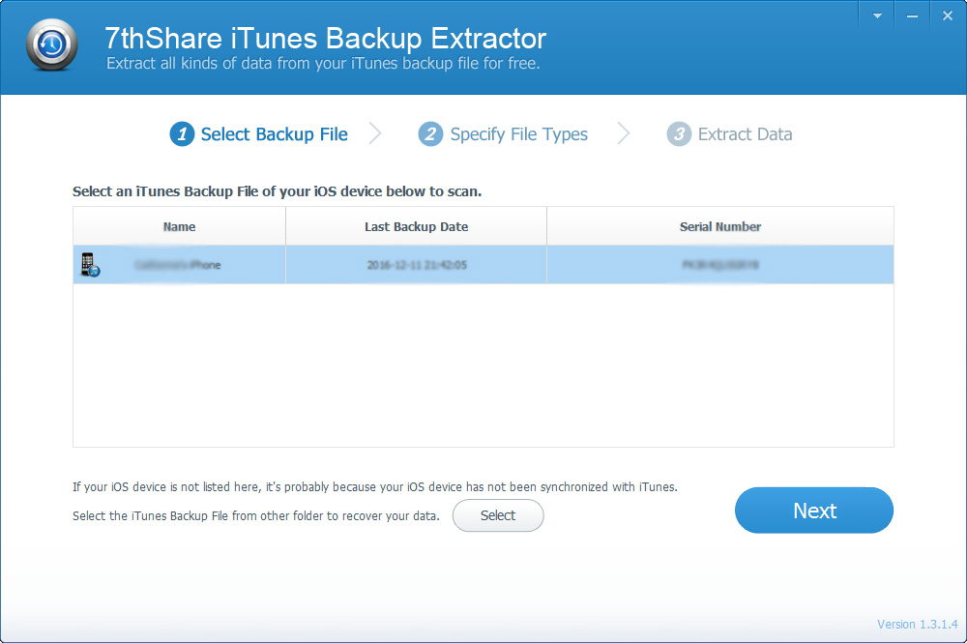Click the Next button

[x=814, y=511]
